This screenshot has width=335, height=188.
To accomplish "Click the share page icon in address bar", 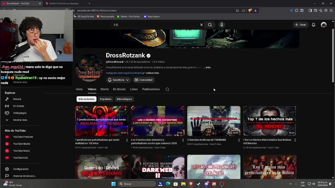I will 243,10.
